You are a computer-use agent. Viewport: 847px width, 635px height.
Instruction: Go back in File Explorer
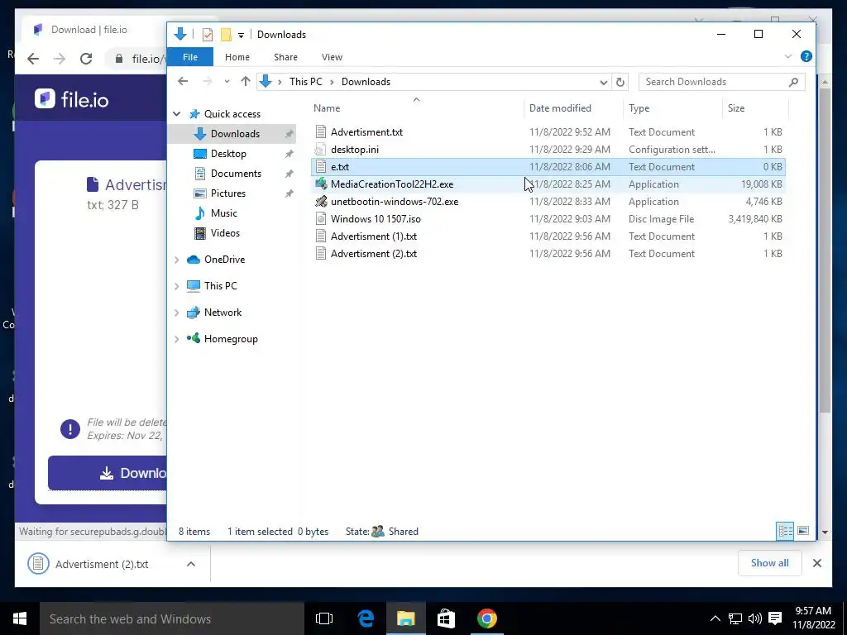[183, 82]
